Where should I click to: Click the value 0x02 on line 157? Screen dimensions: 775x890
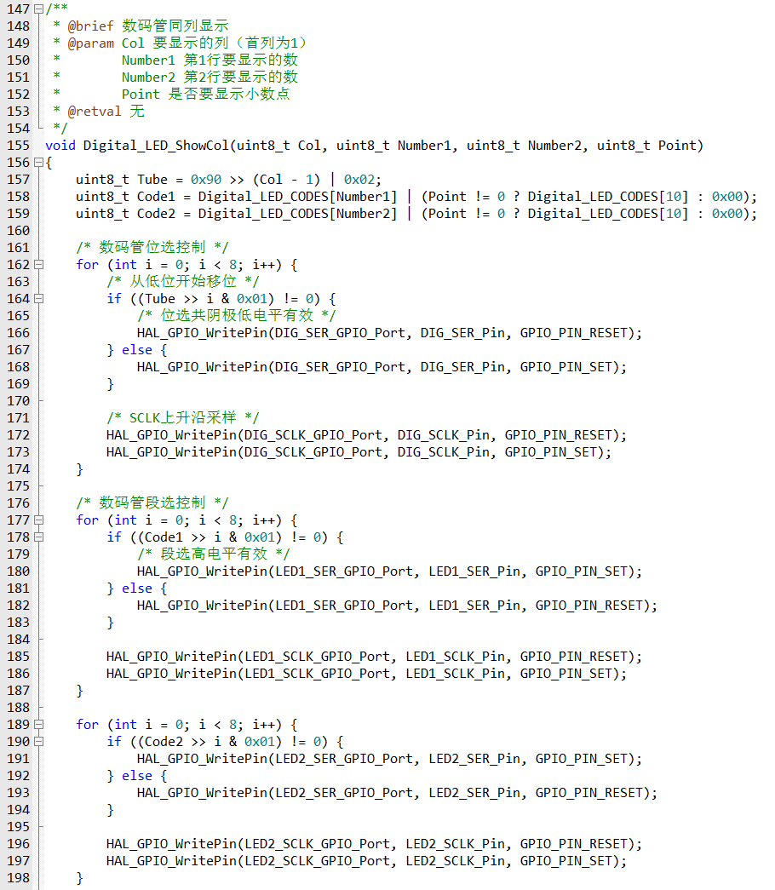click(359, 180)
